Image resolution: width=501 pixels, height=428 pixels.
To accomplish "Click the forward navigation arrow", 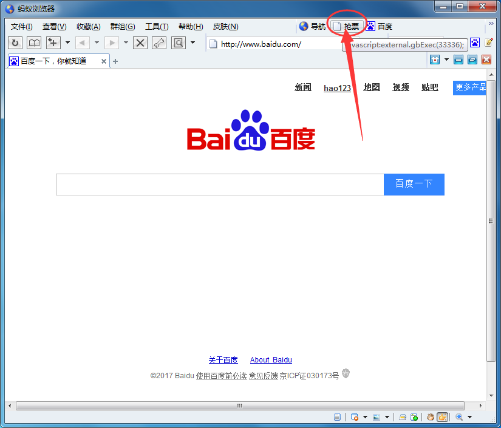I will pyautogui.click(x=112, y=42).
